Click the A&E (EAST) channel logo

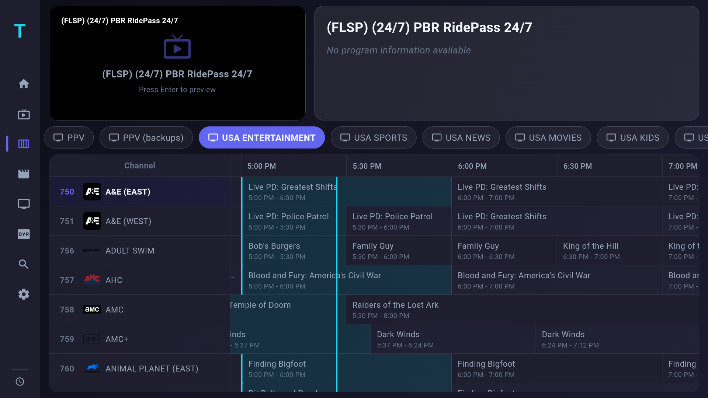92,192
